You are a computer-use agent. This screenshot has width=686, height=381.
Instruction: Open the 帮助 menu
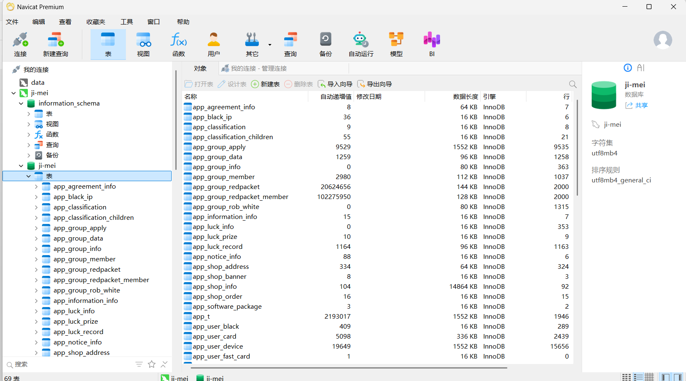click(183, 22)
